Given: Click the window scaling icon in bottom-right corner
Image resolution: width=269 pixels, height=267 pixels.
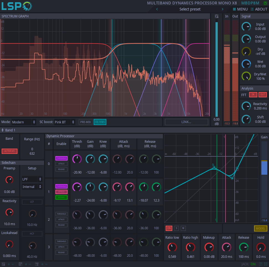Looking at the screenshot, I should pyautogui.click(x=265, y=264).
